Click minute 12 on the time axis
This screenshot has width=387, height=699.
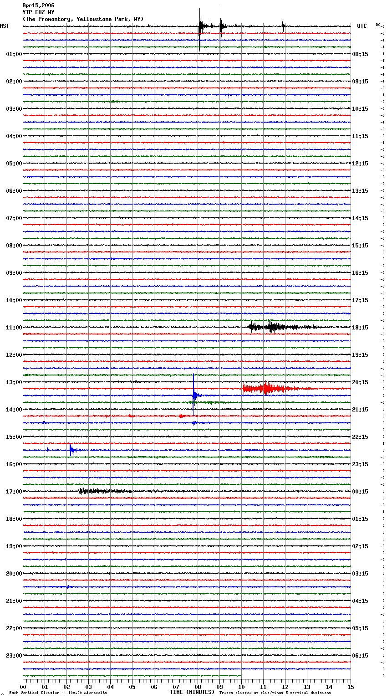coord(285,687)
